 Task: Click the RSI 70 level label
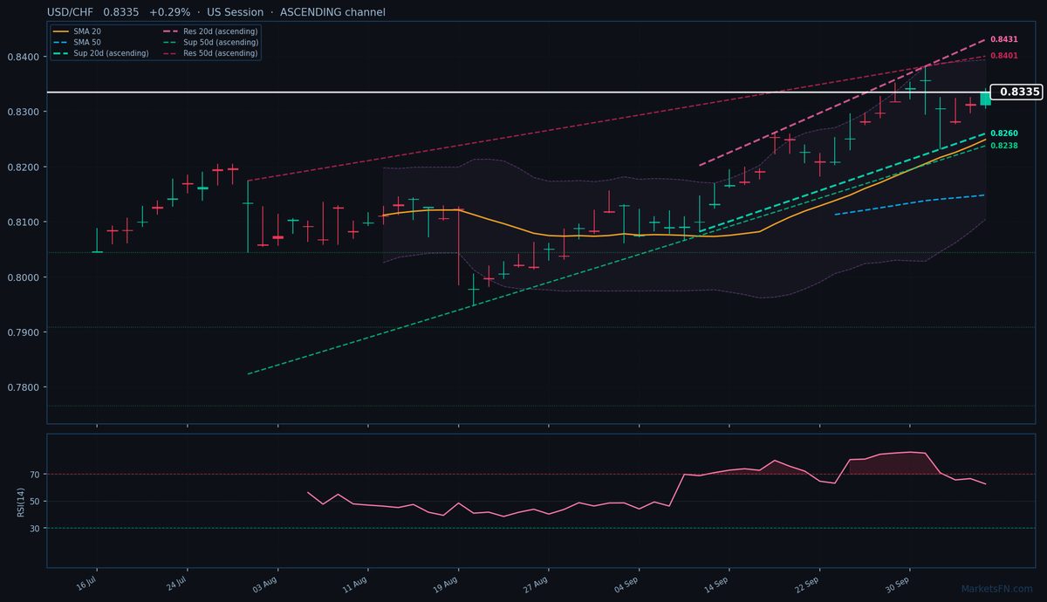pyautogui.click(x=36, y=475)
